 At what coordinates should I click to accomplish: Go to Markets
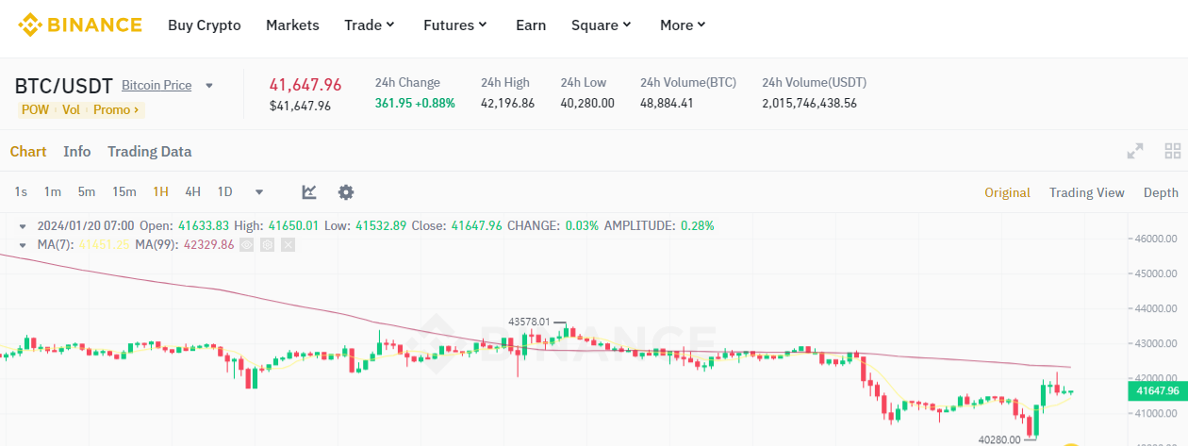[x=292, y=25]
